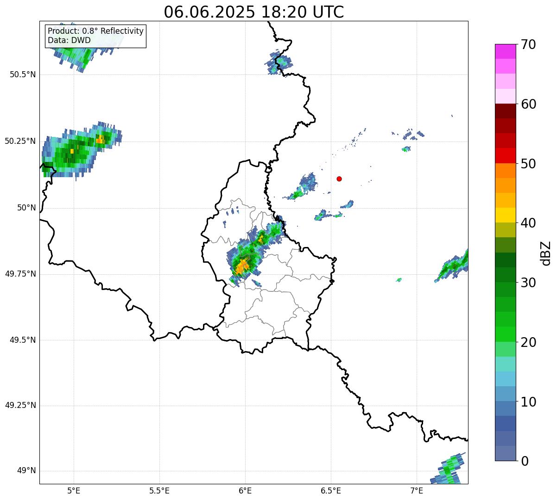The height and width of the screenshot is (500, 557).
Task: Click the colorbar value 10
Action: [528, 402]
